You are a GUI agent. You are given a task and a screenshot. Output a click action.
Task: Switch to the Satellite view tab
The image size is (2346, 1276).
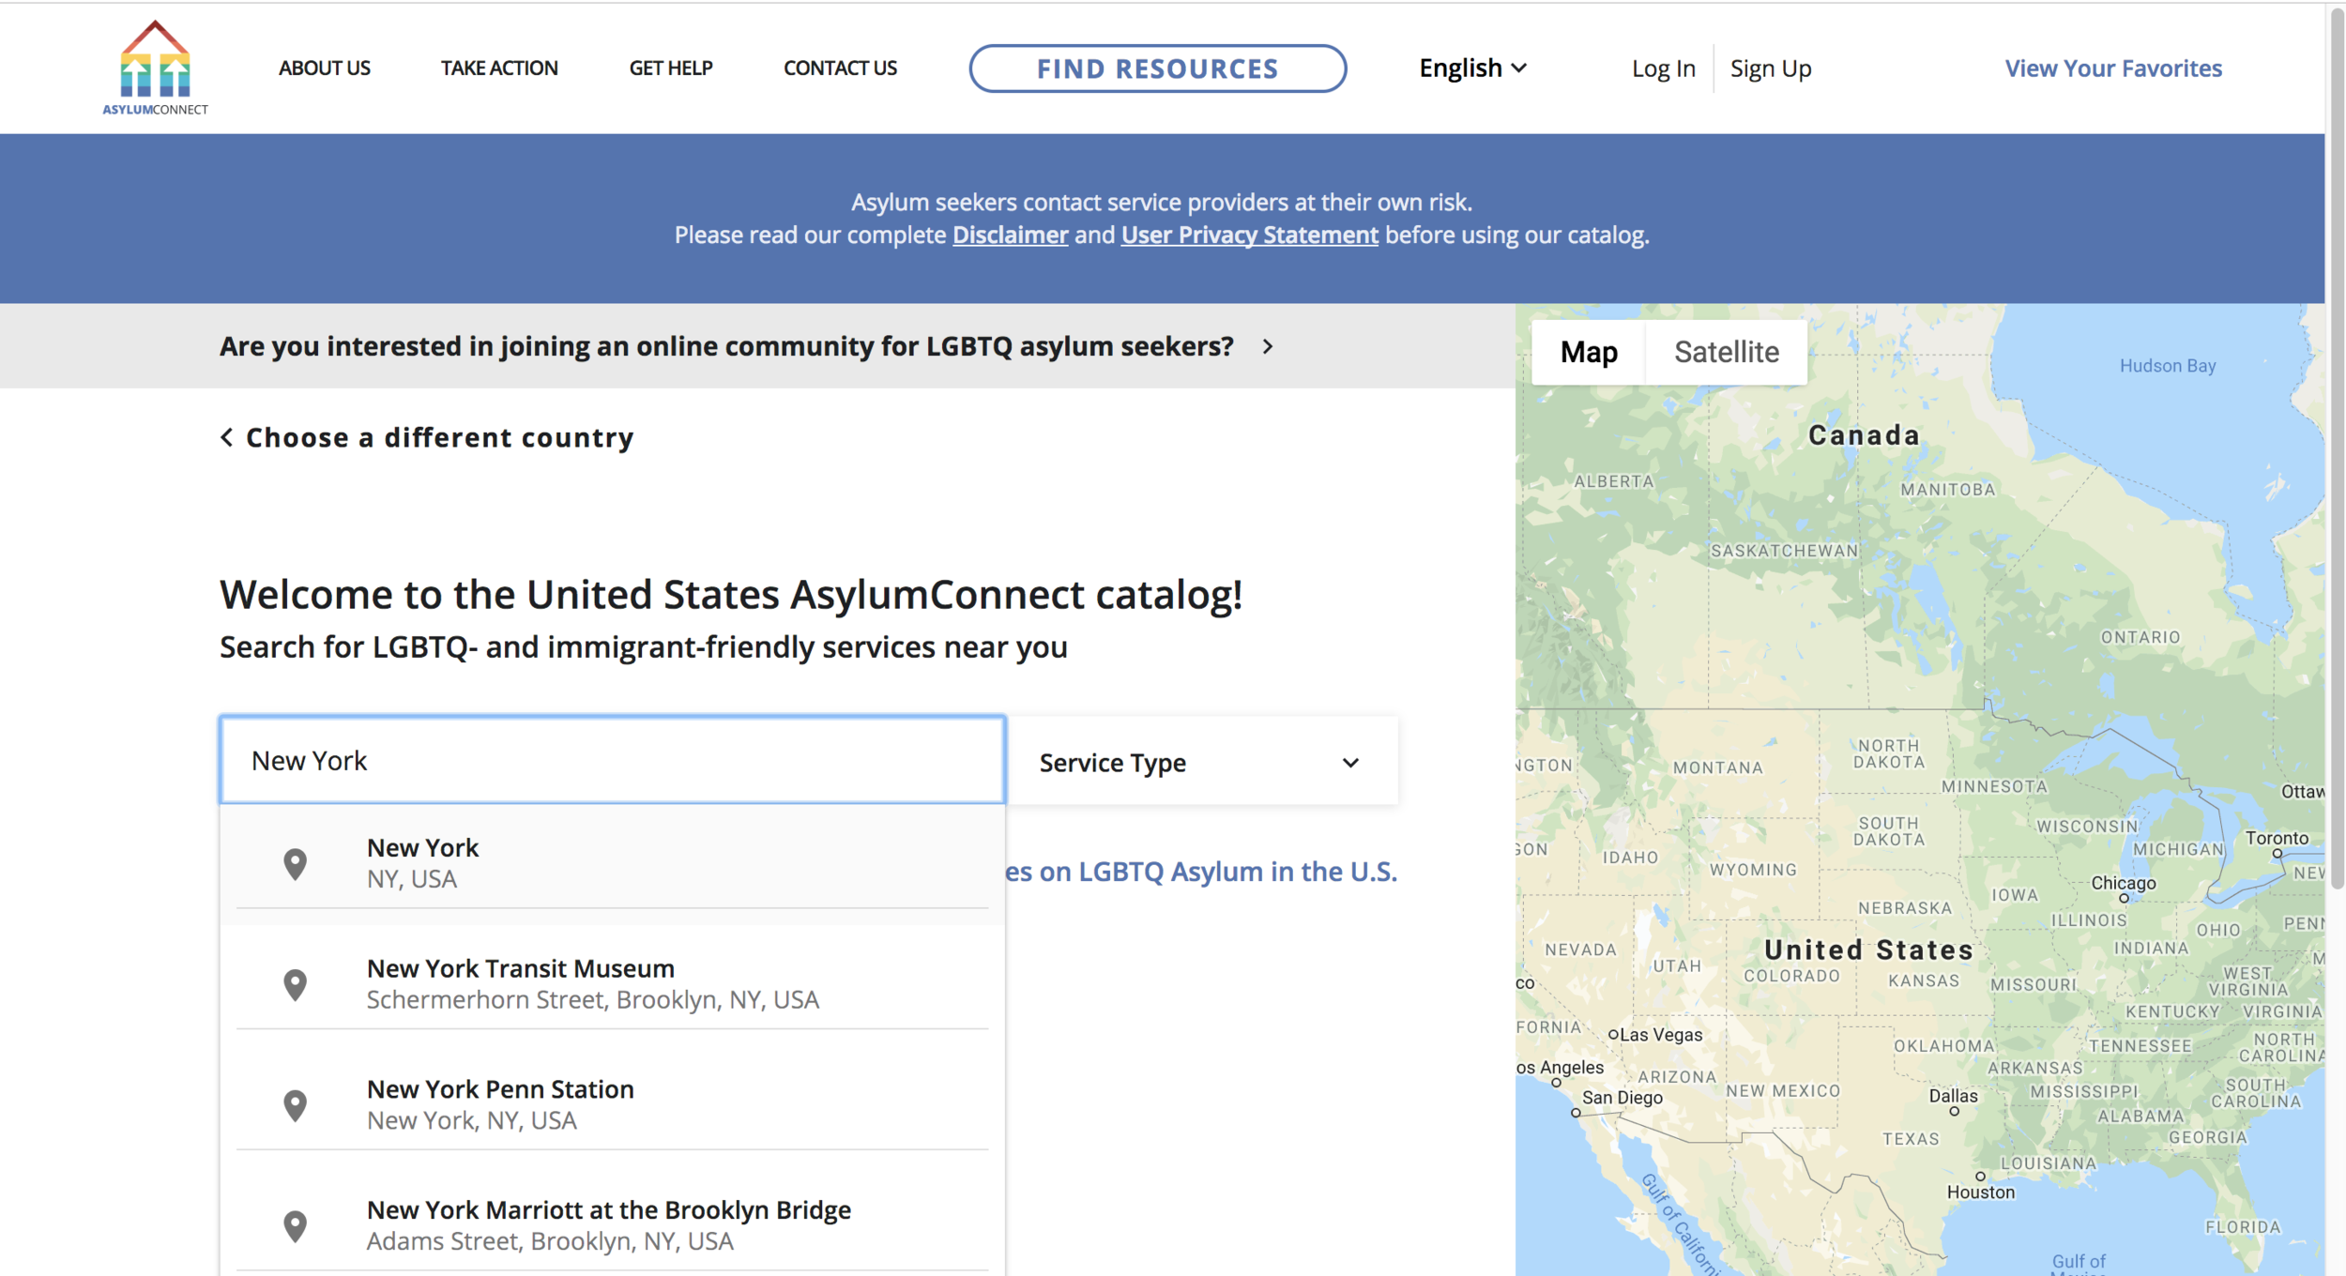pos(1727,352)
